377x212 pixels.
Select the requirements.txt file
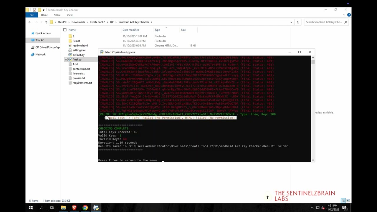click(82, 83)
